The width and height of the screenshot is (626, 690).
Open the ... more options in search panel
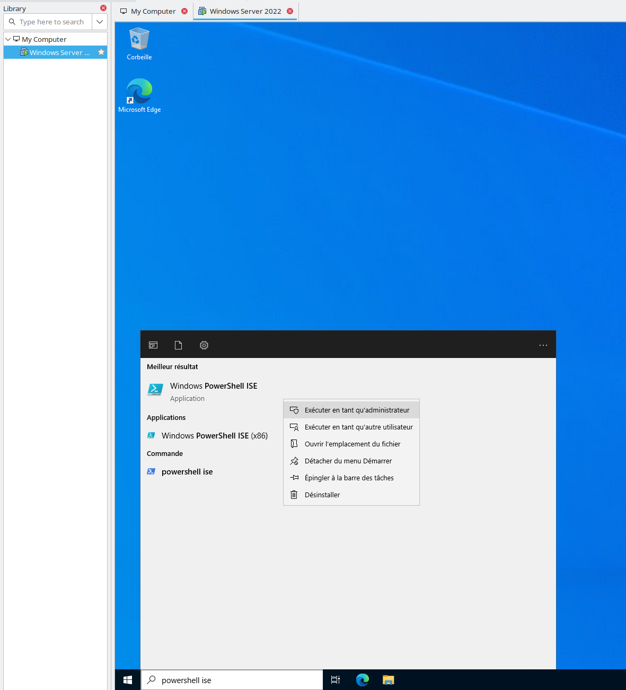tap(543, 345)
